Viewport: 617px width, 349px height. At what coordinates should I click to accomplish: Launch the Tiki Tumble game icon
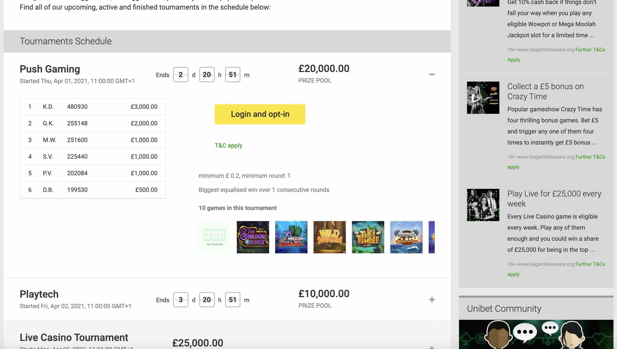click(x=368, y=237)
